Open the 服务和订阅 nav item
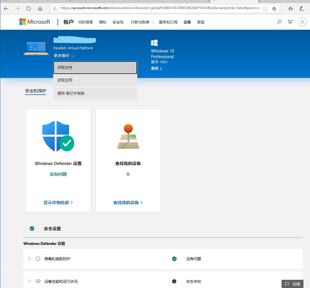This screenshot has width=310, height=288. 168,22
